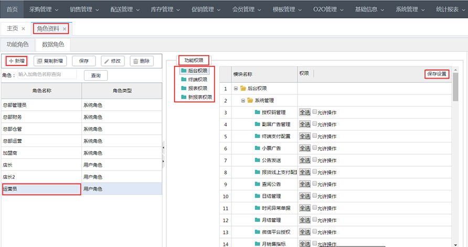Screen dimensions: 468x247
Task: Click the folder icon of 日结管理 row
Action: [257, 196]
